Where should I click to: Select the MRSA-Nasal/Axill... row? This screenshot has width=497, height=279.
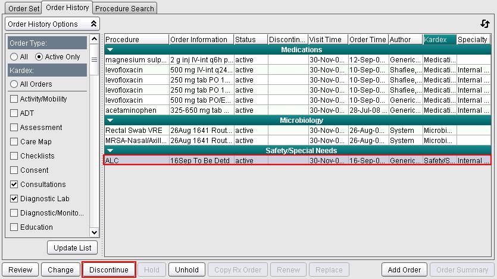[x=298, y=141]
